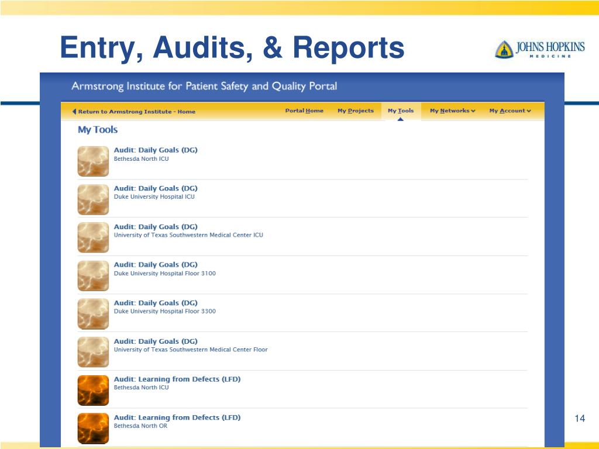Click the 'Duke University Hospital Floor 3300' text
The image size is (599, 449).
pyautogui.click(x=164, y=311)
